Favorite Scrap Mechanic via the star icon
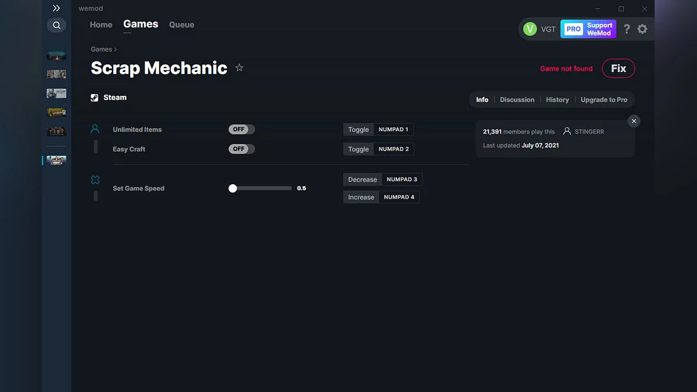 (x=239, y=68)
